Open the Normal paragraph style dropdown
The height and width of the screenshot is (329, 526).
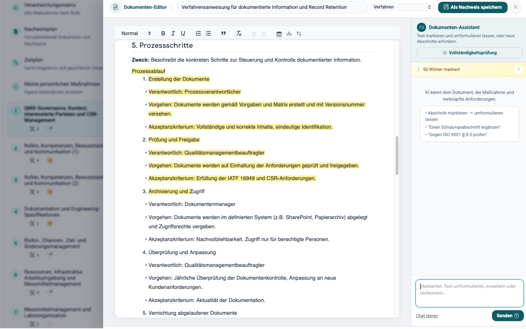click(x=136, y=33)
